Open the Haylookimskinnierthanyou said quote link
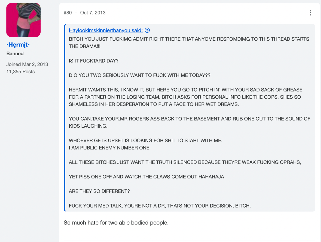 click(106, 30)
